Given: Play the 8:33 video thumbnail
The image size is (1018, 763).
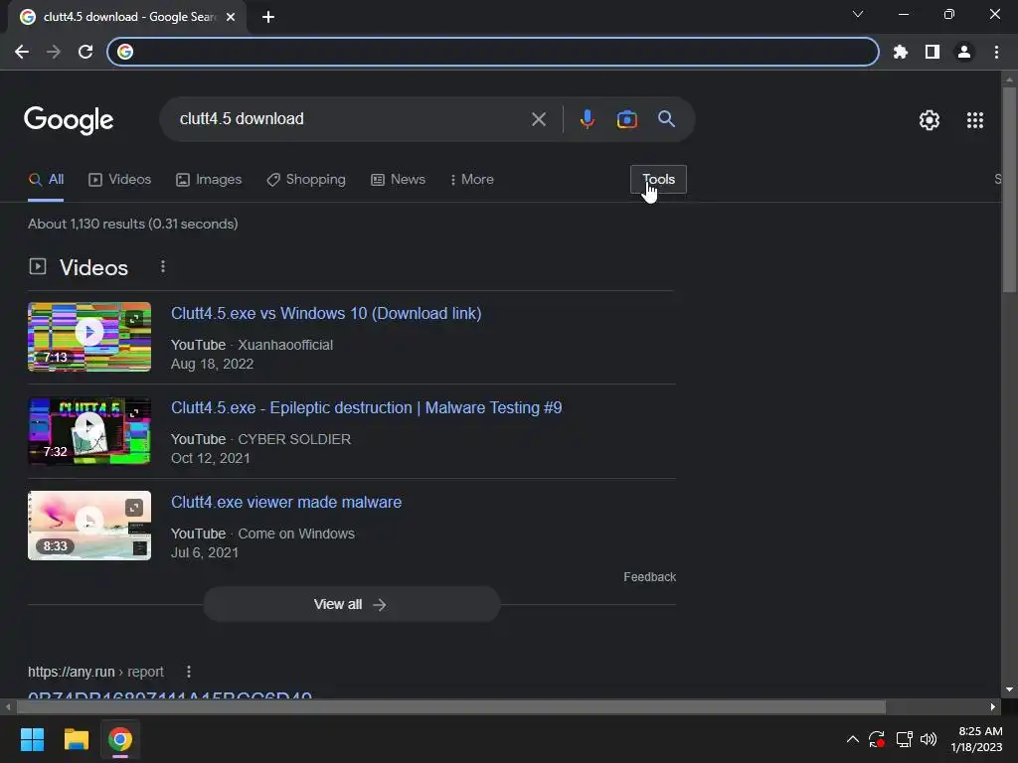Looking at the screenshot, I should pos(88,521).
